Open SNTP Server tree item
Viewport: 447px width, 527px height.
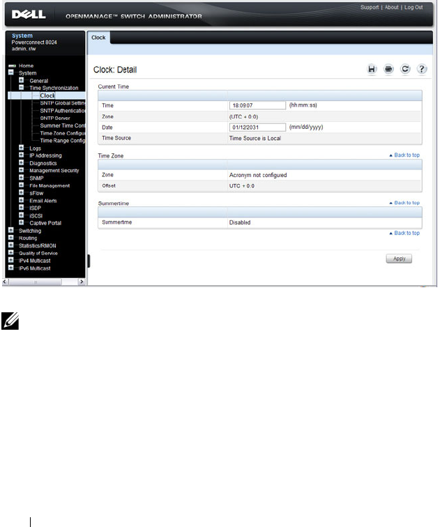[55, 119]
